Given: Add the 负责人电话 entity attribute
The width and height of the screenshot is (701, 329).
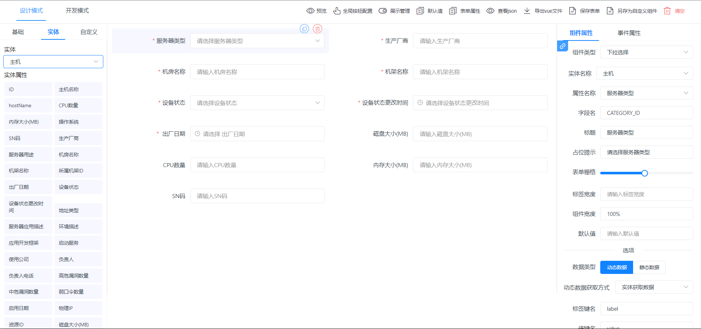Looking at the screenshot, I should (28, 276).
